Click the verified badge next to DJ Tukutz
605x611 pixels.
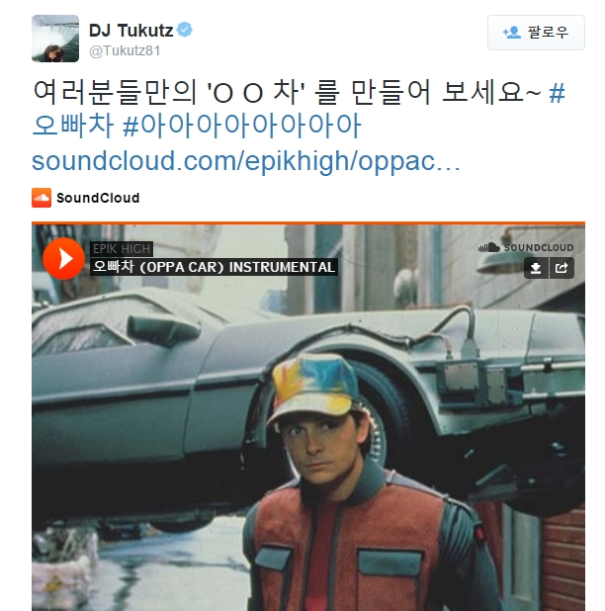point(185,30)
